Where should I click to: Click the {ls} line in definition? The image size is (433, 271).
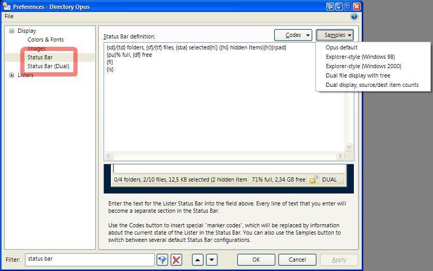coord(110,69)
